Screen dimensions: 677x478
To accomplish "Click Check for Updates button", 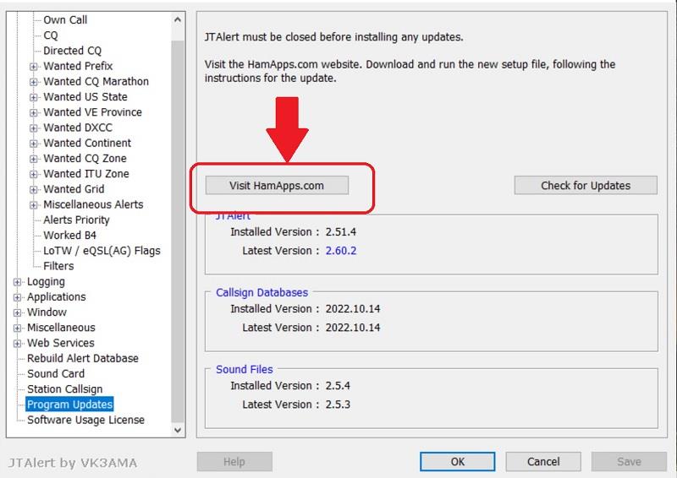I will pyautogui.click(x=586, y=185).
